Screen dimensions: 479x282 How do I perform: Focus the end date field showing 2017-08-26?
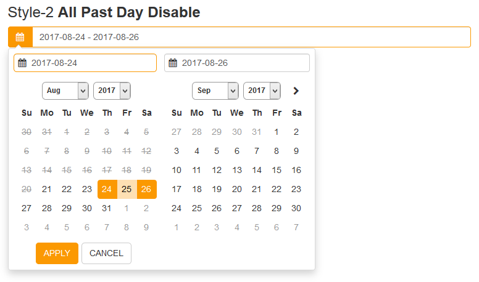(x=242, y=63)
